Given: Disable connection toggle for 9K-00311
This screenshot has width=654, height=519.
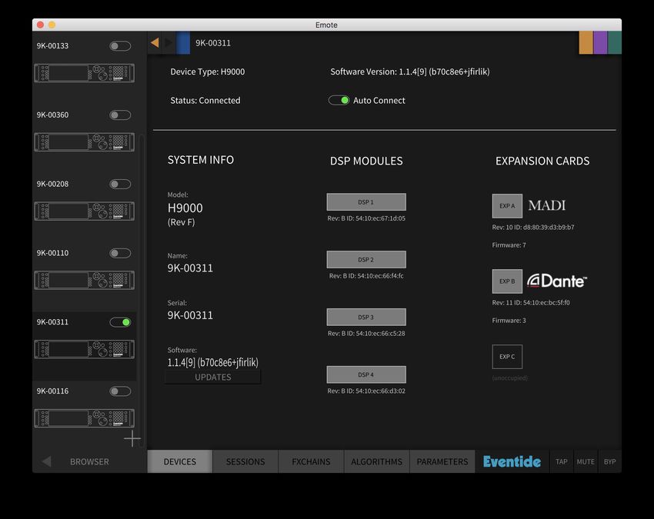Looking at the screenshot, I should click(120, 322).
